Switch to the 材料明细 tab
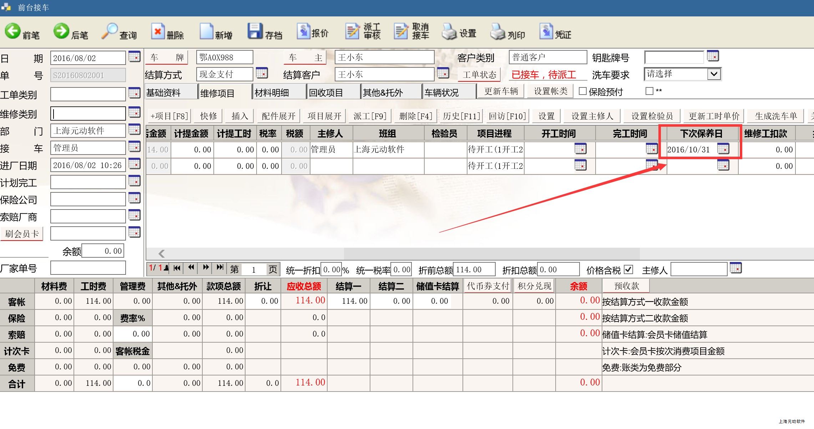Image resolution: width=814 pixels, height=429 pixels. 272,93
